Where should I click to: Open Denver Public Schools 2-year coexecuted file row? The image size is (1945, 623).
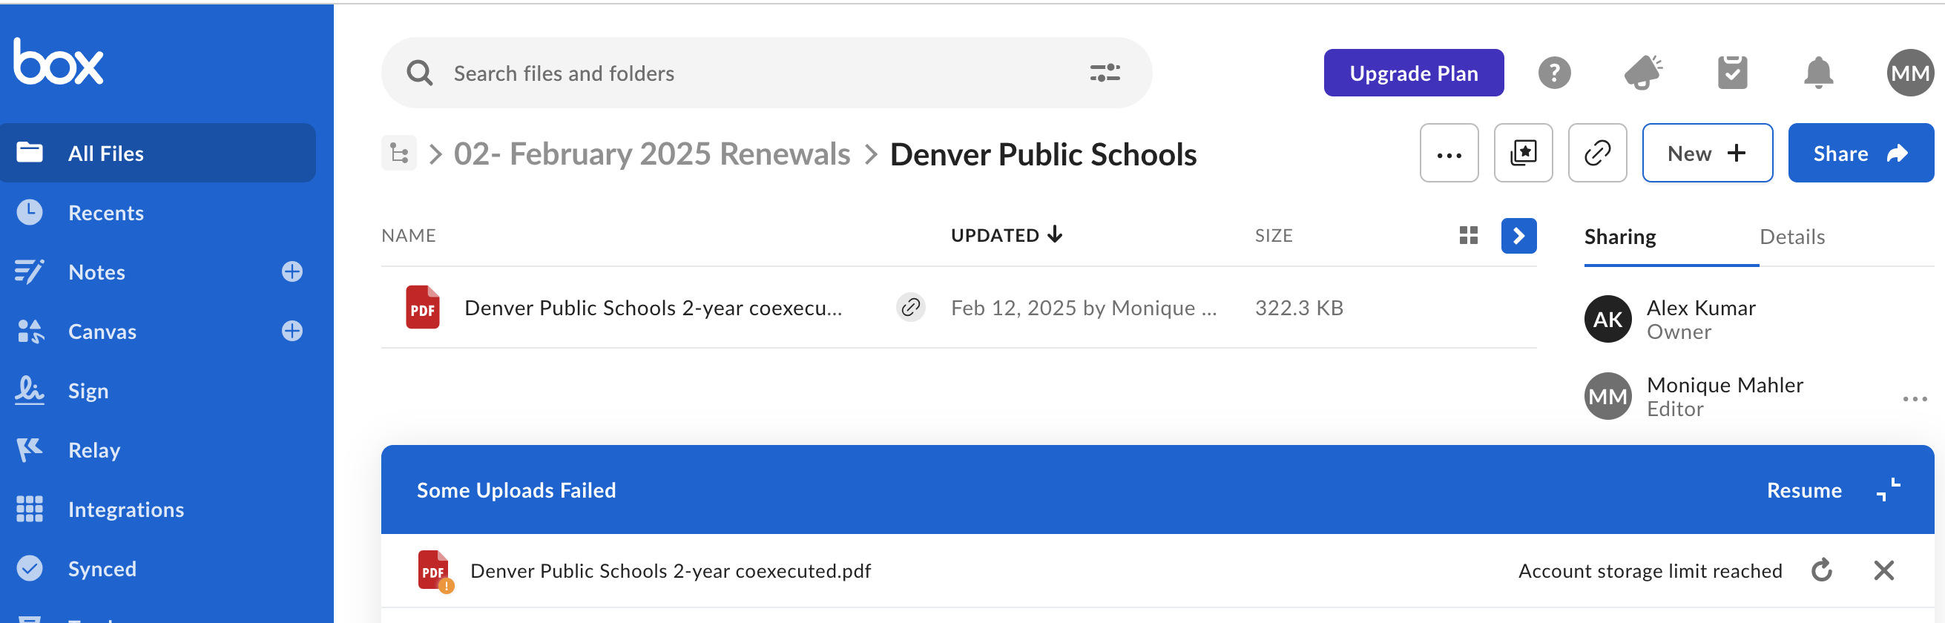click(959, 307)
